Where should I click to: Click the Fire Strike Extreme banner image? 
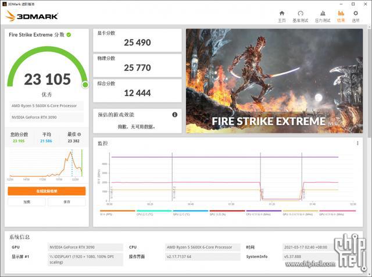point(274,81)
